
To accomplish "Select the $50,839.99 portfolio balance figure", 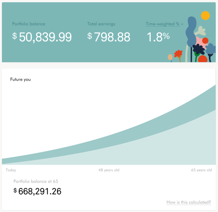I will [42, 37].
